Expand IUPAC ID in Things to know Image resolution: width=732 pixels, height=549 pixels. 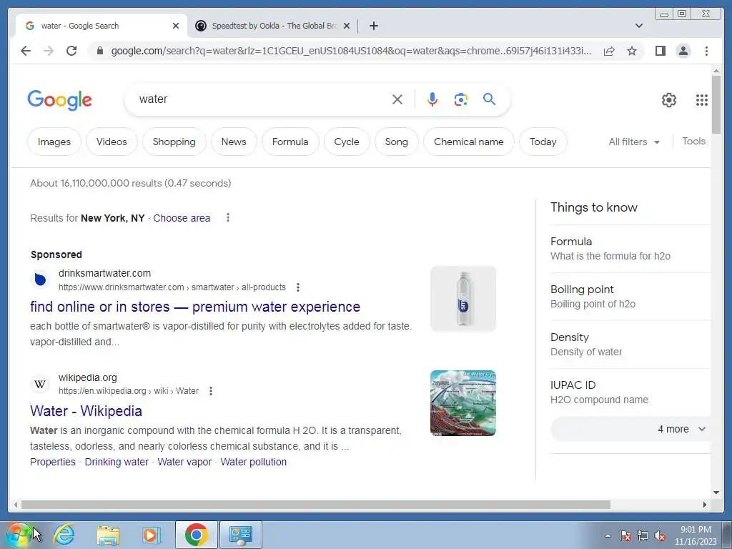click(x=630, y=392)
